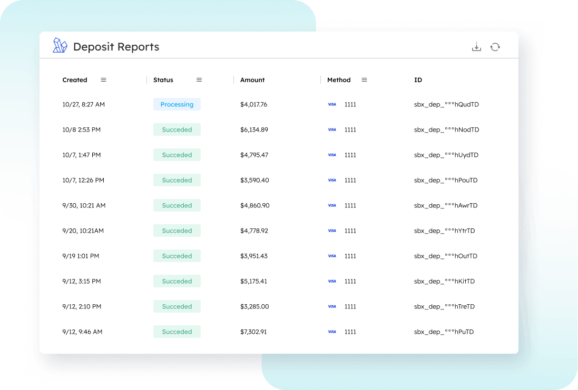
Task: Open deposit ID sbx_dep_°°°hKitTD
Action: [x=444, y=281]
